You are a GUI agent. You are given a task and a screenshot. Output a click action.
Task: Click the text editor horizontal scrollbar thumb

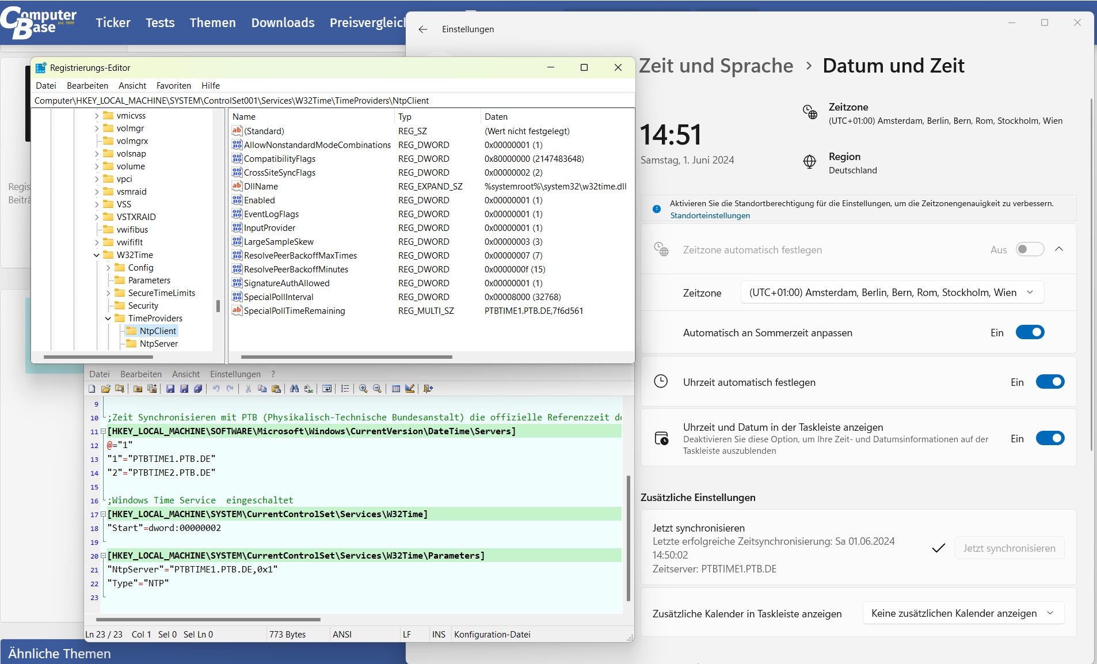208,620
